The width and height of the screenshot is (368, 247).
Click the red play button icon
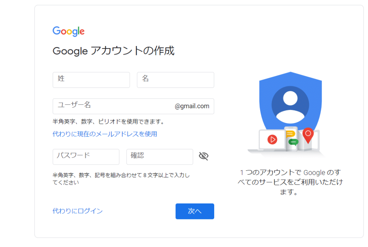pyautogui.click(x=272, y=139)
